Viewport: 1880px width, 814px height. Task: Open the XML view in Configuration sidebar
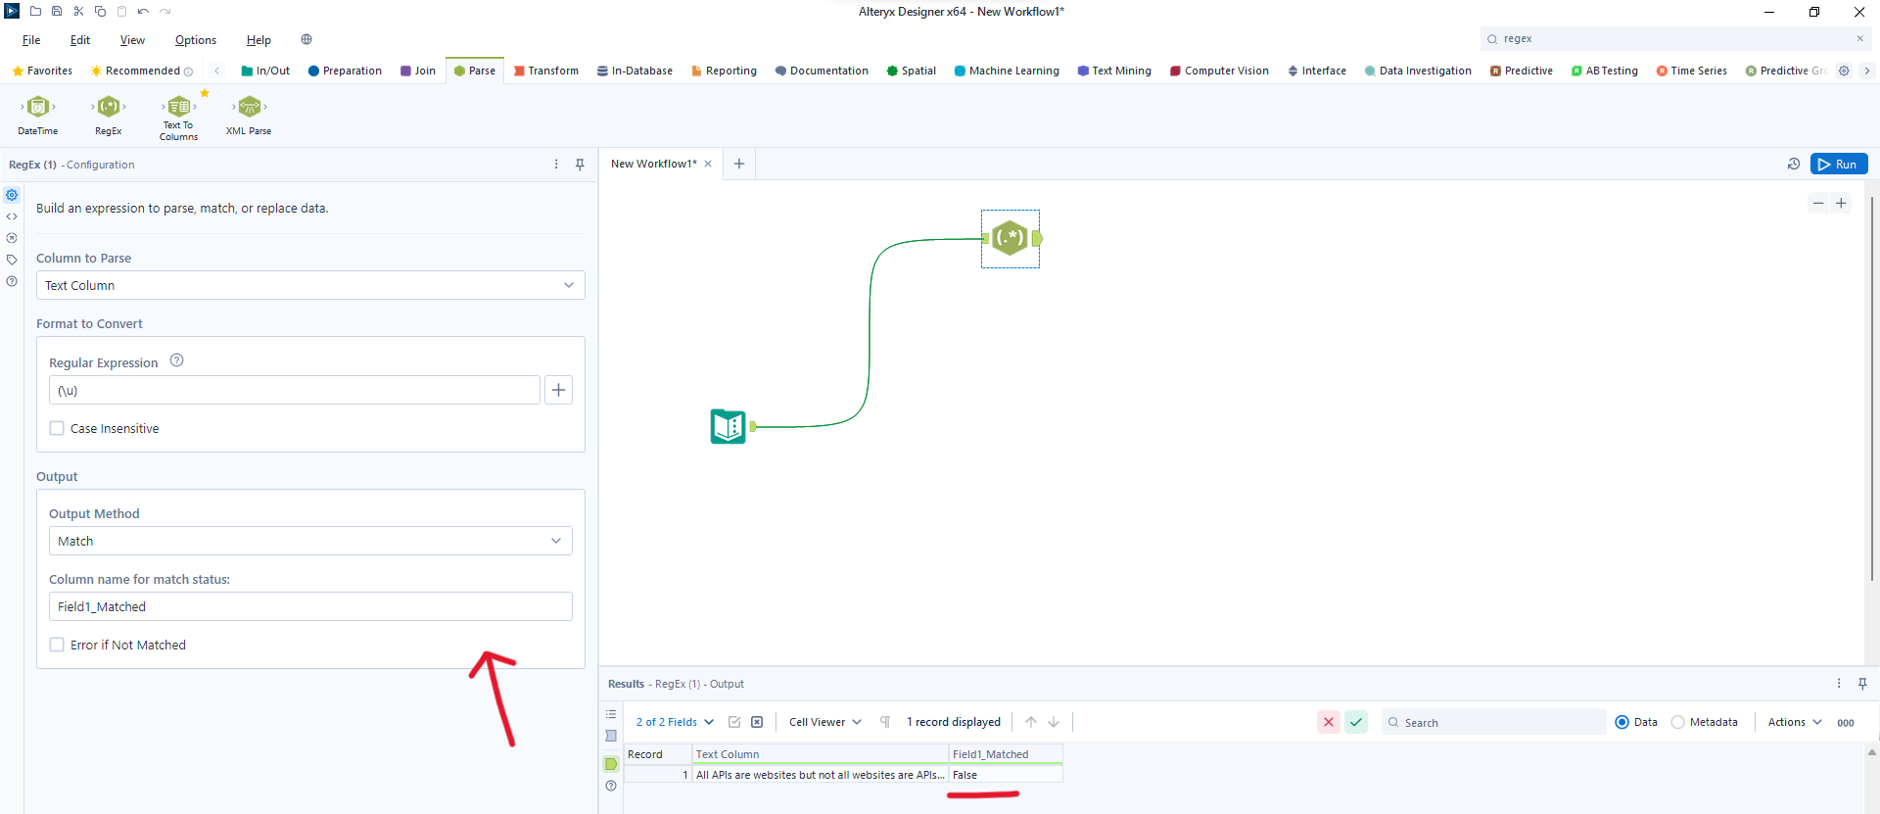[x=12, y=216]
